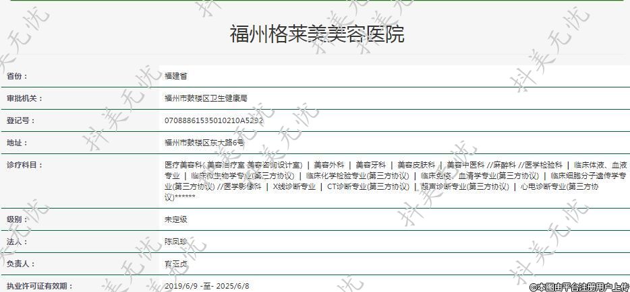Click the hospital title 福州格莱美美容医院
Image resolution: width=630 pixels, height=292 pixels.
316,34
